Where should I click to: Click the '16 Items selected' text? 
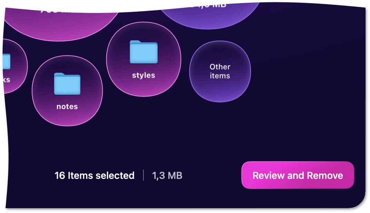(x=94, y=175)
